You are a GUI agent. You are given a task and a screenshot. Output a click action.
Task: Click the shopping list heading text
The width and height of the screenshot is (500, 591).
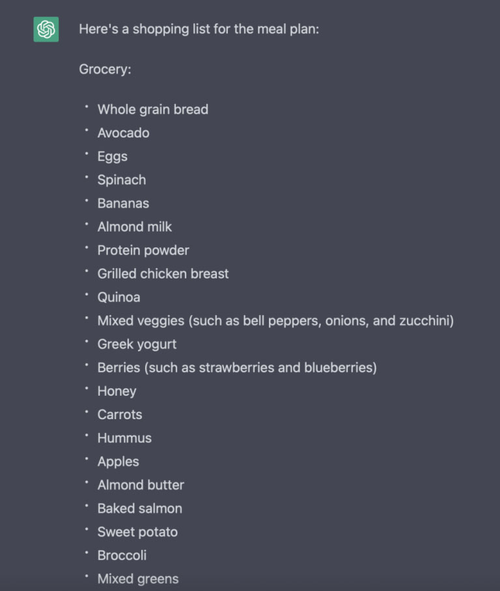click(199, 29)
